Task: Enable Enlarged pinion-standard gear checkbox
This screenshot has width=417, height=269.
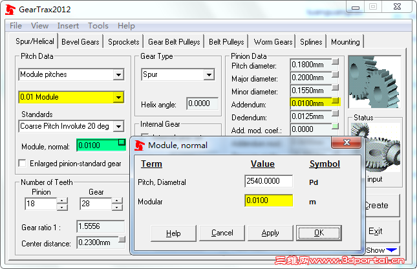Action: (x=23, y=163)
